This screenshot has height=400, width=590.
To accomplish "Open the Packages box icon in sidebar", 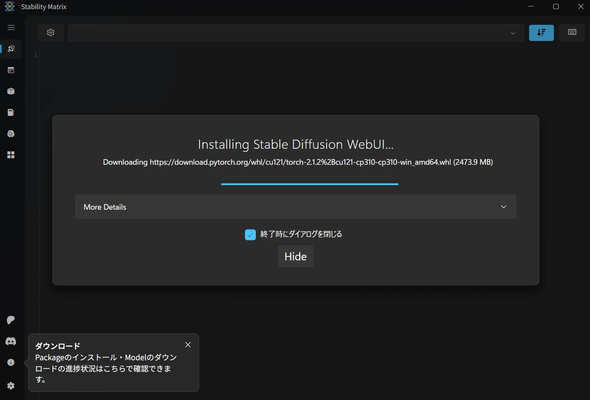I will [x=11, y=91].
